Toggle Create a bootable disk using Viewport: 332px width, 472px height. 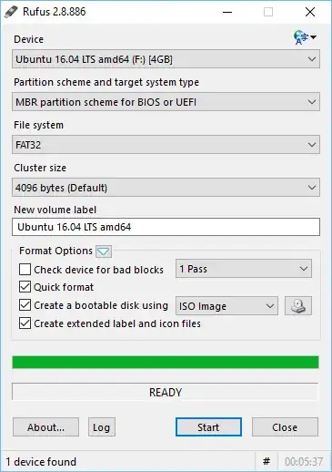coord(25,305)
